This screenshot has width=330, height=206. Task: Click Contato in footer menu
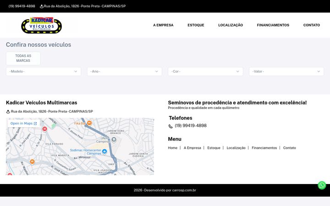pyautogui.click(x=289, y=148)
